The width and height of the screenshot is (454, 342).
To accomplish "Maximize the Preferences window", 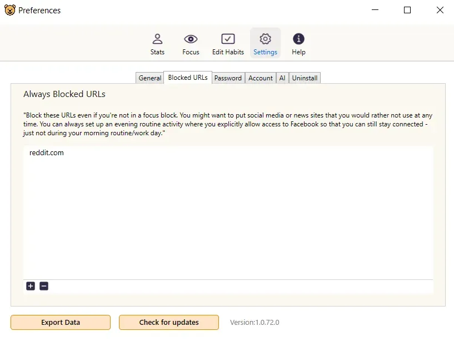I will [x=407, y=10].
